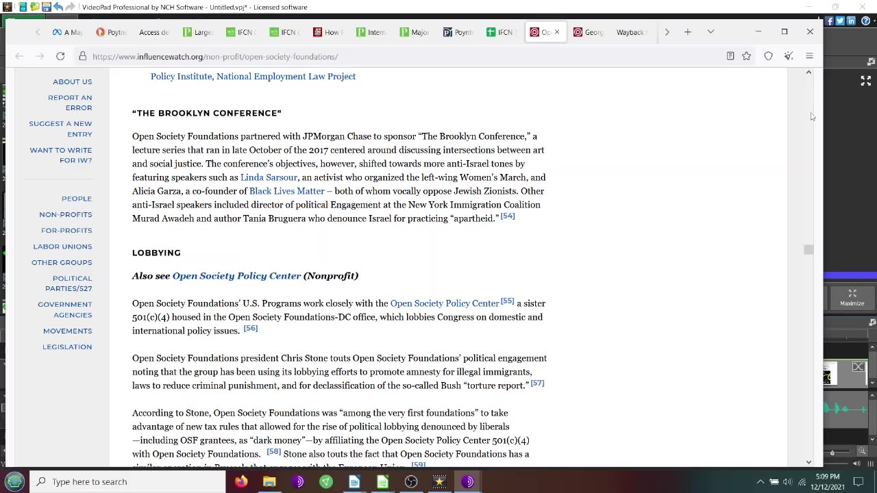Image resolution: width=877 pixels, height=493 pixels.
Task: Follow the Linda Sarsour link
Action: (x=269, y=177)
